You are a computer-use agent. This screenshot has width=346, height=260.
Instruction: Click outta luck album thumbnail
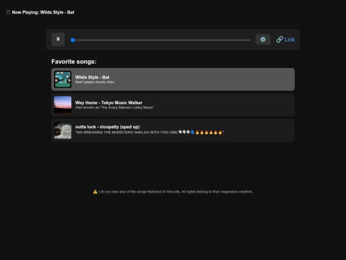click(63, 130)
